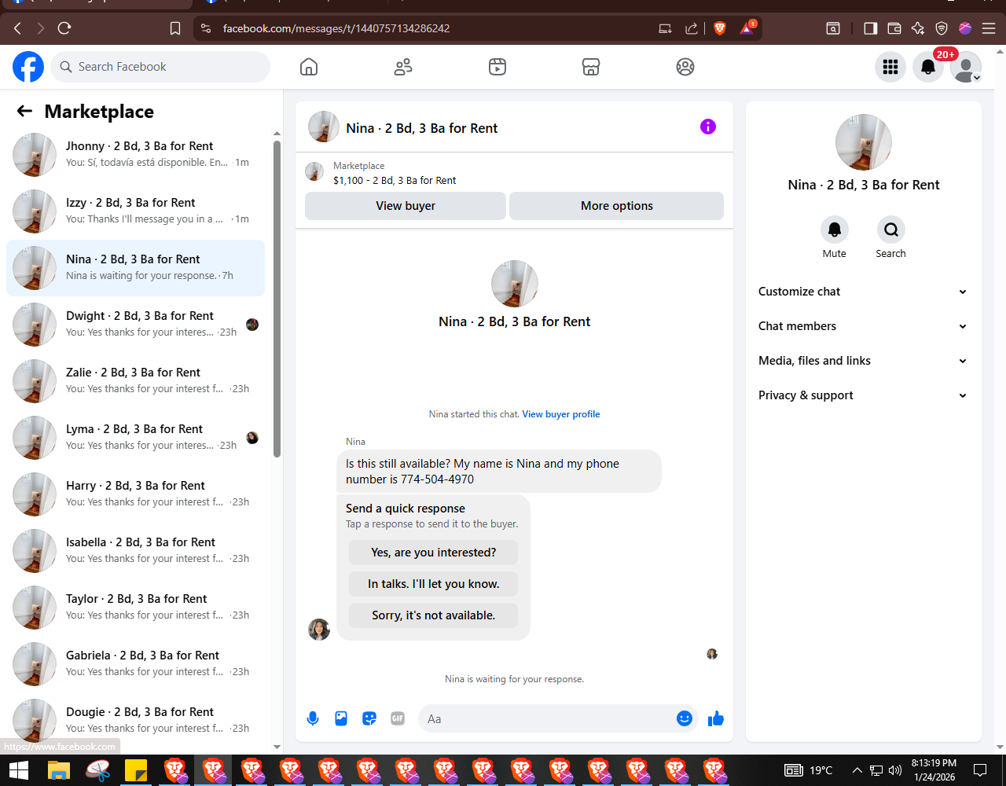
Task: Bookmark this page icon in address bar
Action: coord(175,28)
